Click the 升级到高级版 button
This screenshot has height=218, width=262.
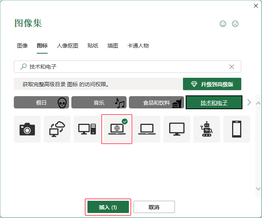[212, 84]
